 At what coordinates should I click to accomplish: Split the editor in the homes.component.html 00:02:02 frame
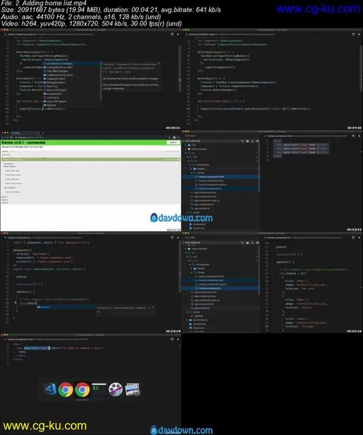pos(353,136)
